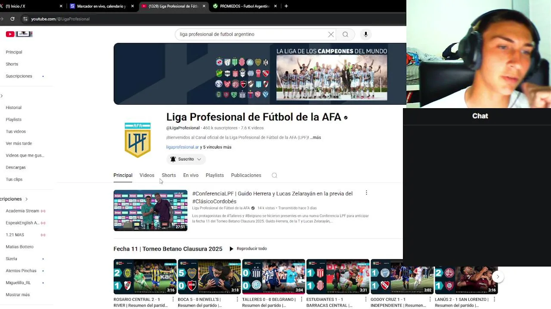The image size is (551, 309).
Task: Switch to the Principal channel tab
Action: tap(123, 175)
